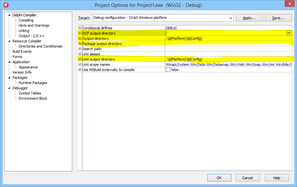
Task: Click the Unit aliases value cell
Action: pyautogui.click(x=228, y=54)
